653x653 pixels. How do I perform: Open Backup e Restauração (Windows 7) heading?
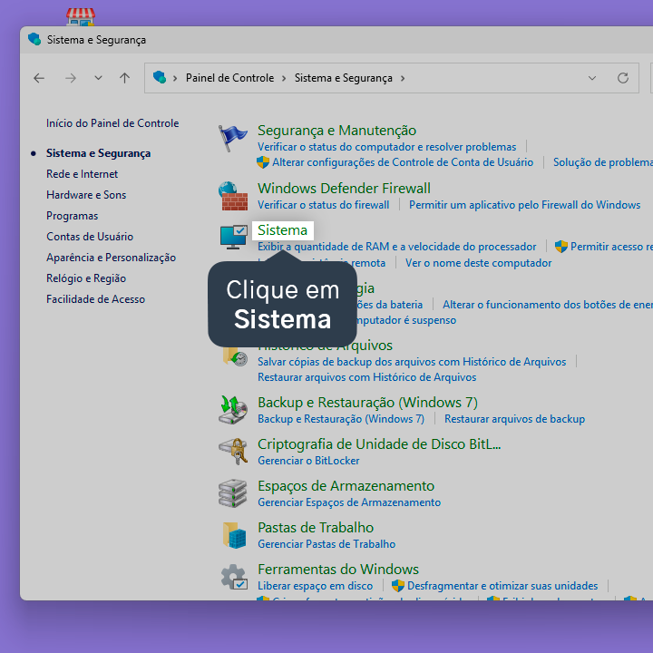point(367,403)
